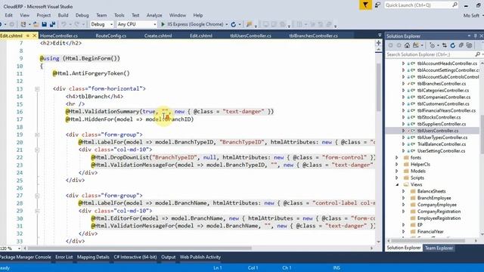Open the Debug configuration dropdown
This screenshot has height=272, width=484.
[102, 24]
